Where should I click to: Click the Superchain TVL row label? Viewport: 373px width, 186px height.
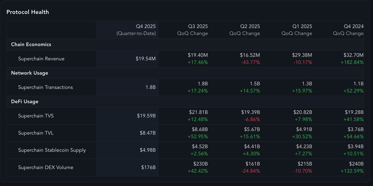click(x=36, y=133)
